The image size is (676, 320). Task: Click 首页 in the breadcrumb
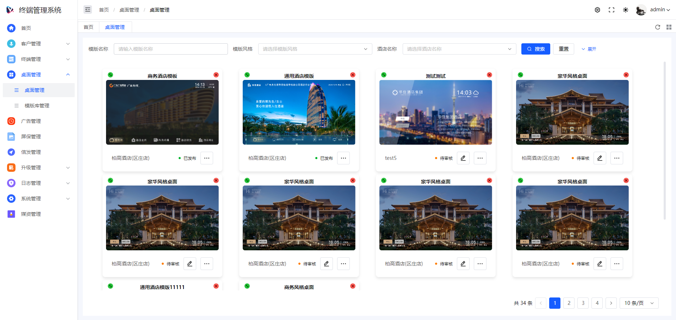(x=104, y=10)
